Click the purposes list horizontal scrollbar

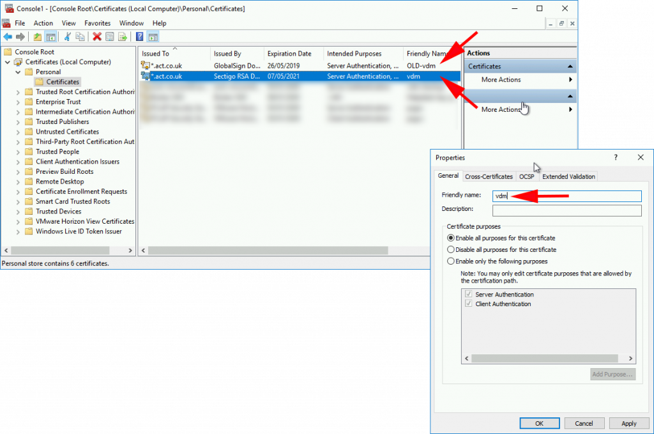point(548,359)
